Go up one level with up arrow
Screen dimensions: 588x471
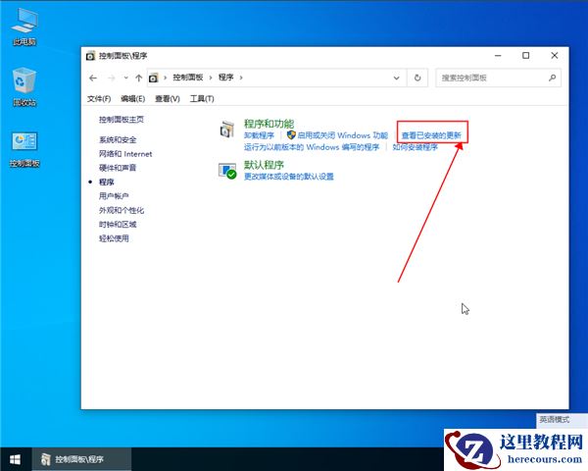tap(139, 78)
